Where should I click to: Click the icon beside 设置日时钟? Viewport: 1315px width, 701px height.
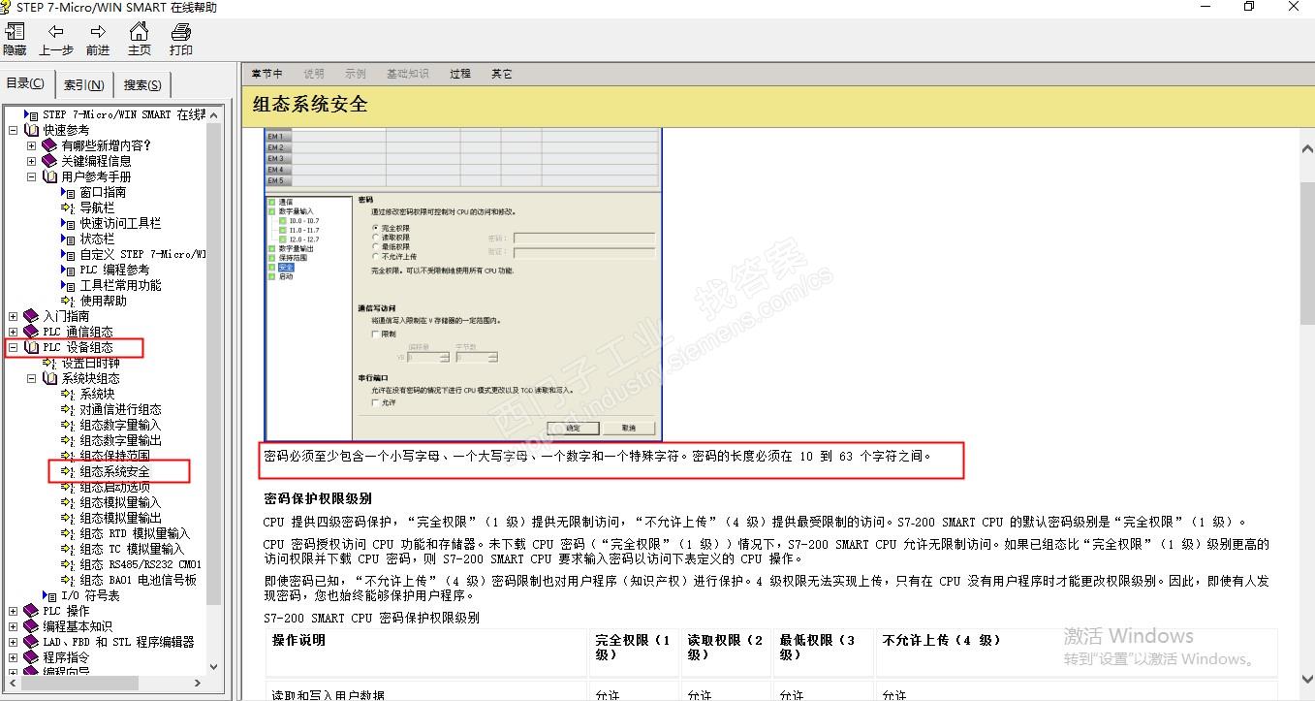(x=49, y=363)
